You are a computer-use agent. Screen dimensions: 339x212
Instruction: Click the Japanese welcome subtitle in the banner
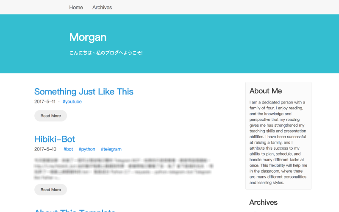click(x=106, y=53)
